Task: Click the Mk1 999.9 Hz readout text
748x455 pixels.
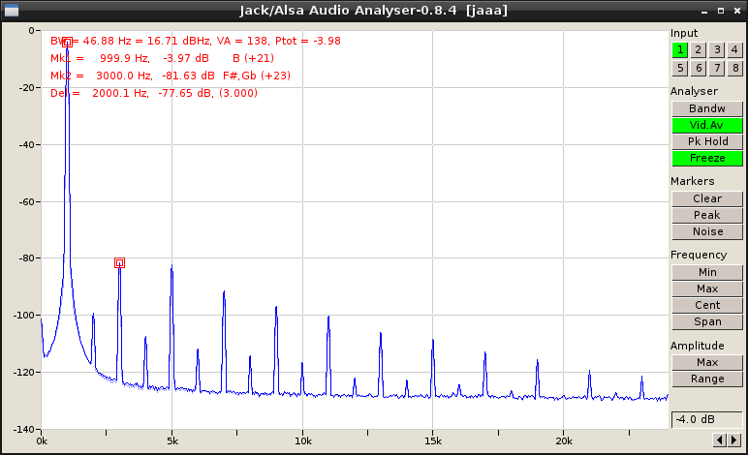Action: 162,58
